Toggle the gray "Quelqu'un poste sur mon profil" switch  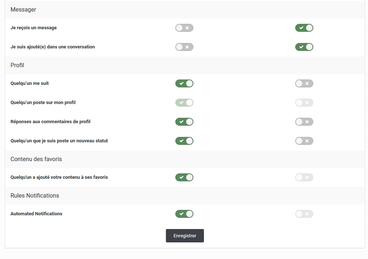pos(304,103)
